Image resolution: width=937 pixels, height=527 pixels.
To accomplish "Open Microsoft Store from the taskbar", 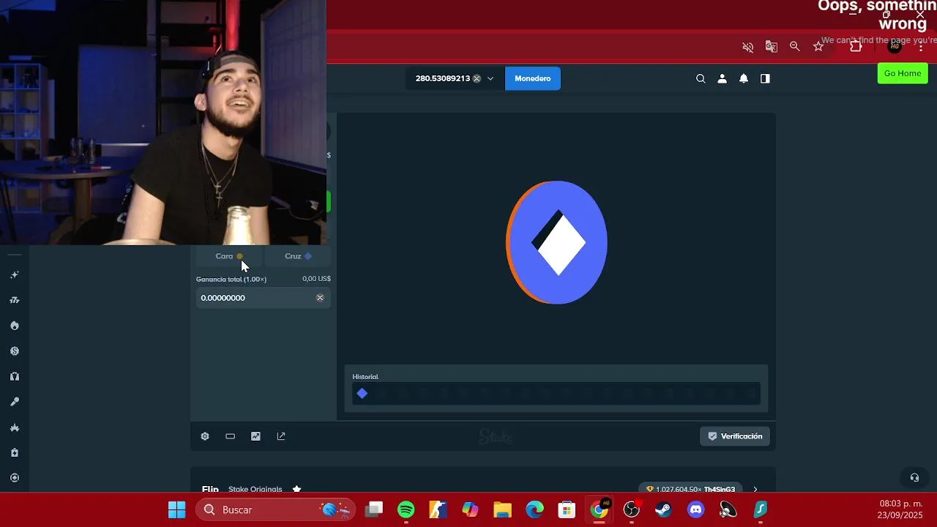I will (567, 509).
